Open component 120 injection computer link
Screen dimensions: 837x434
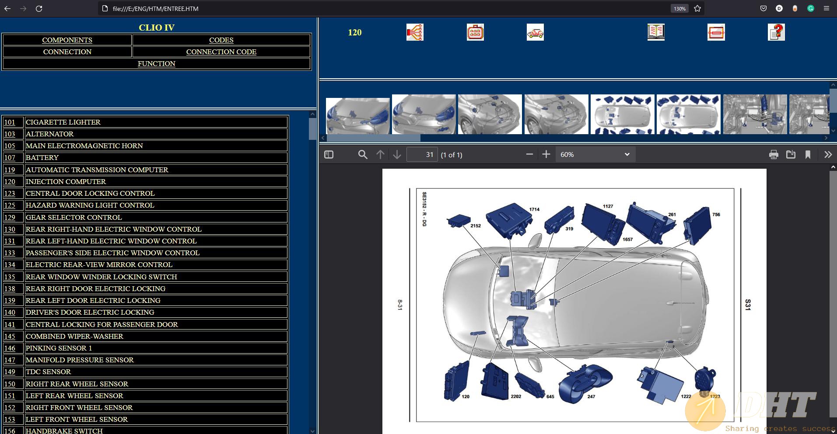[10, 182]
